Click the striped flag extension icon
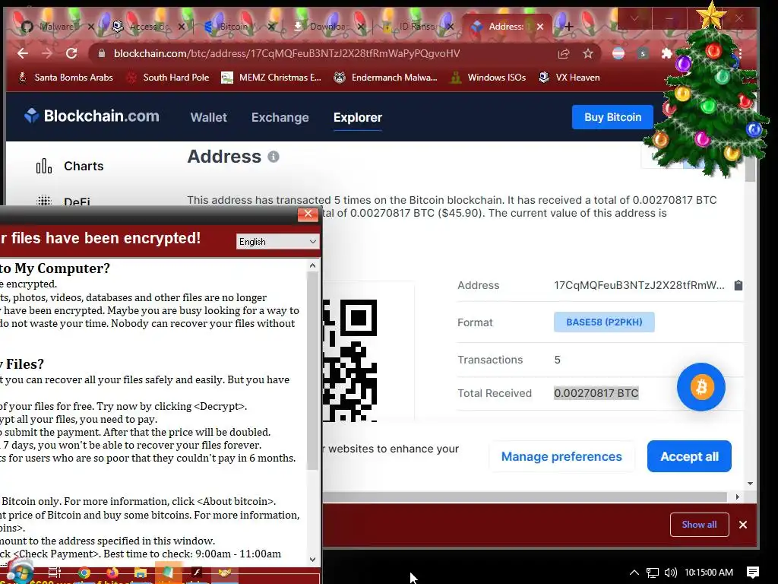Screen dimensions: 778x584 pyautogui.click(x=618, y=54)
